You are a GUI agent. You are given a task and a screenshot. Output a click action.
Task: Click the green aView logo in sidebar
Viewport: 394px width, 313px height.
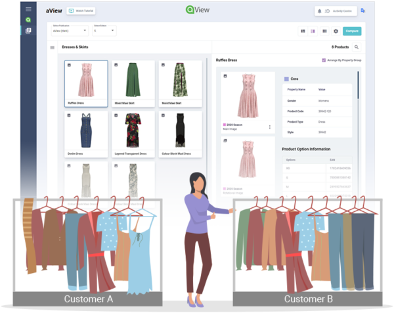[x=28, y=20]
